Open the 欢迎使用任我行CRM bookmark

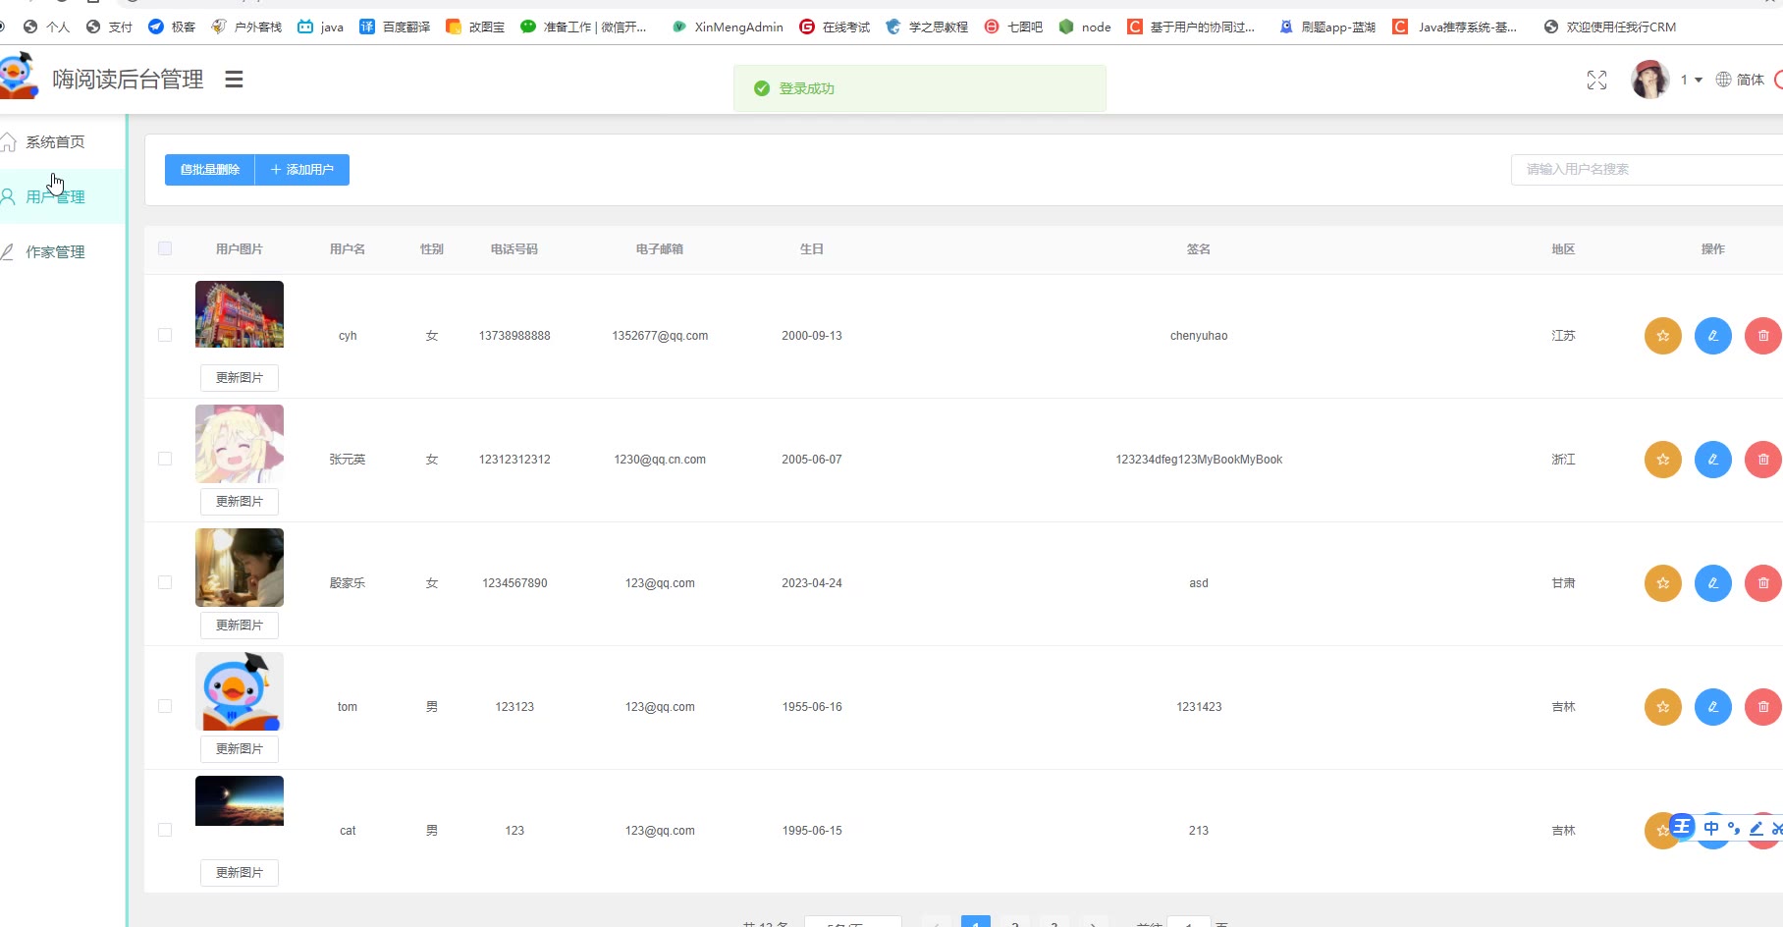(1610, 27)
